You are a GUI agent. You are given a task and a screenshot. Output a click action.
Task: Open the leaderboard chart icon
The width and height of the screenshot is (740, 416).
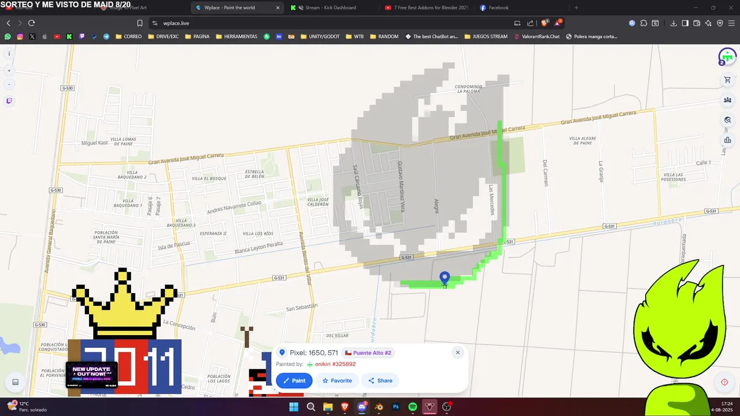pos(727,140)
